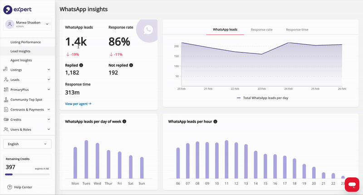Click the PrimaryPlus sidebar icon
Image resolution: width=363 pixels, height=195 pixels.
coord(6,90)
